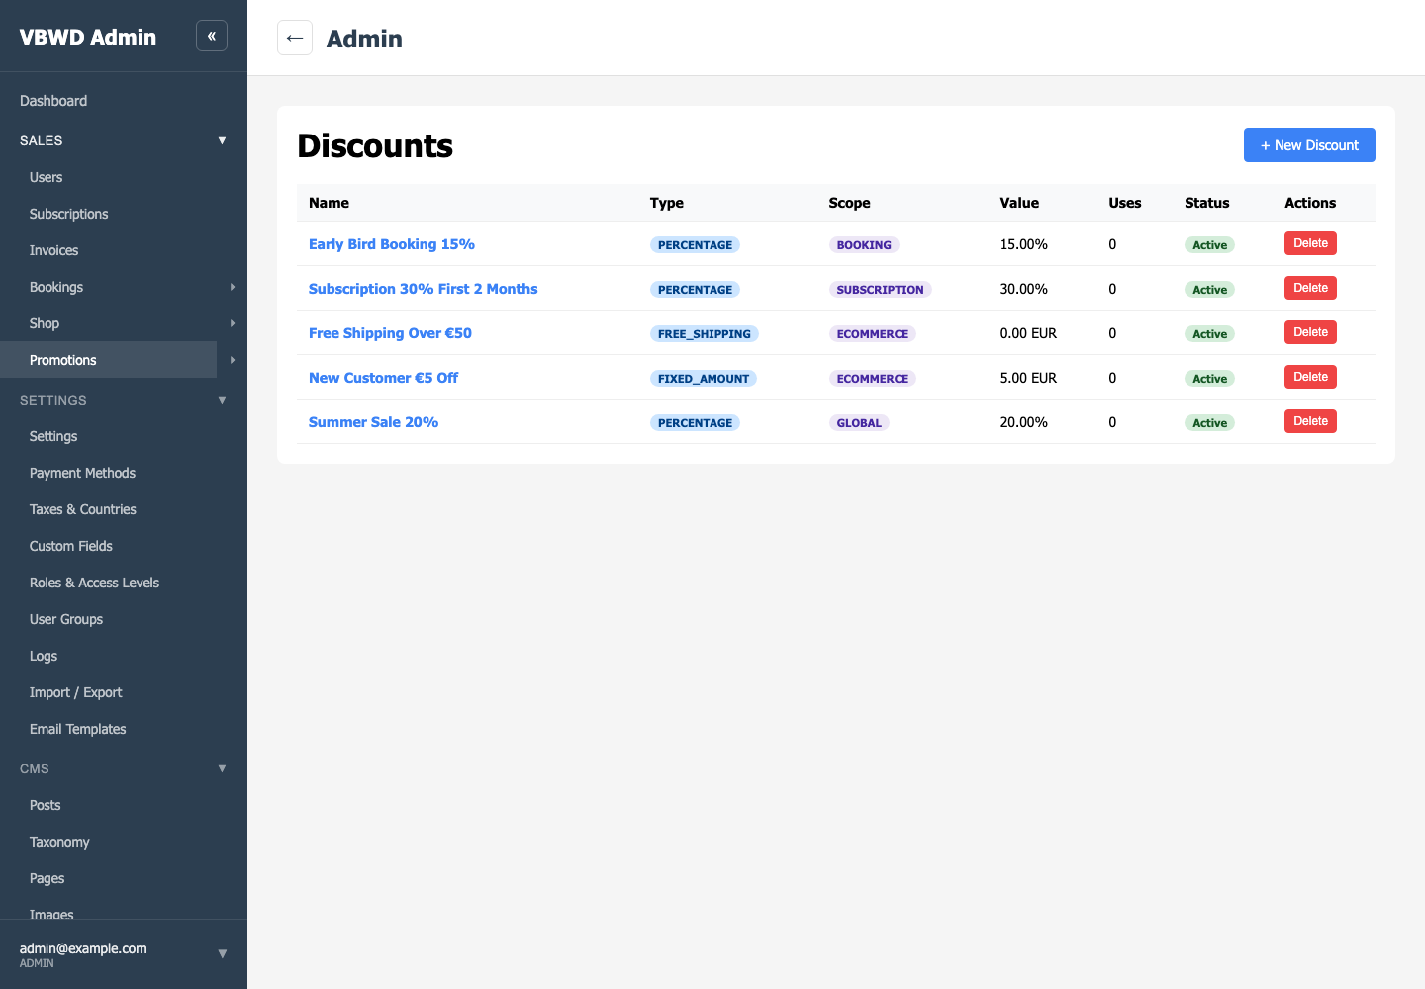Open the admin@example.com account dropdown
Screen dimensions: 1425x989
pos(222,954)
